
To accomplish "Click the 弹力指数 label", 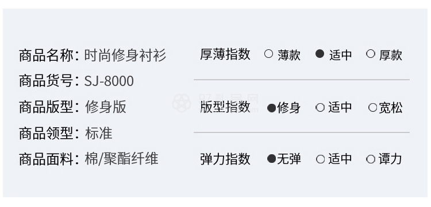I will coord(225,159).
